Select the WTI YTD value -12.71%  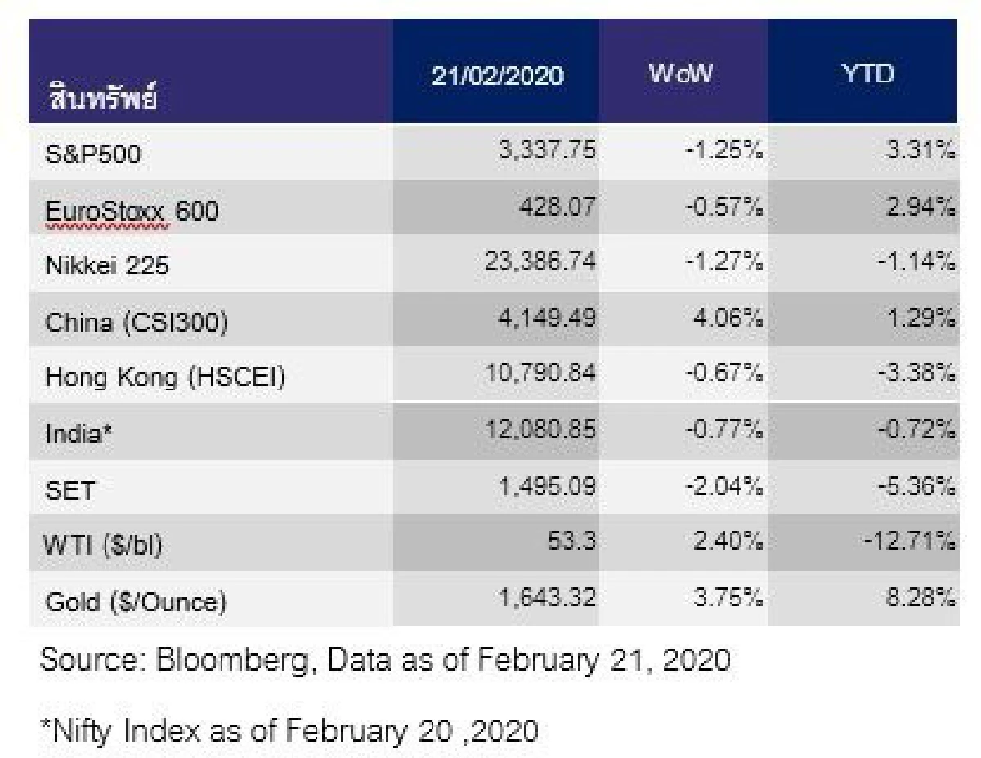click(x=909, y=541)
